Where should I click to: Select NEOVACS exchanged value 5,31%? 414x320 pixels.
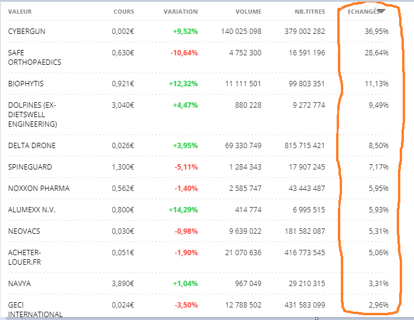pyautogui.click(x=379, y=231)
